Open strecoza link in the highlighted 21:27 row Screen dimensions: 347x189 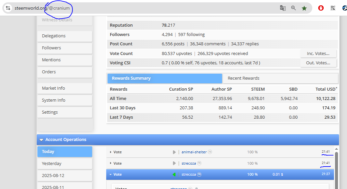pos(189,174)
